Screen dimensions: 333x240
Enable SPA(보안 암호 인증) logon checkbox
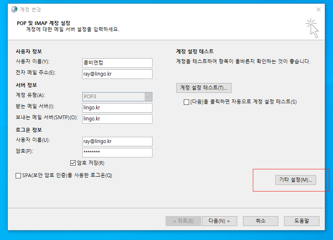click(x=18, y=175)
